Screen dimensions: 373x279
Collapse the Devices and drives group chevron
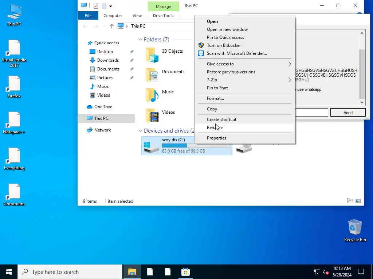tap(140, 131)
